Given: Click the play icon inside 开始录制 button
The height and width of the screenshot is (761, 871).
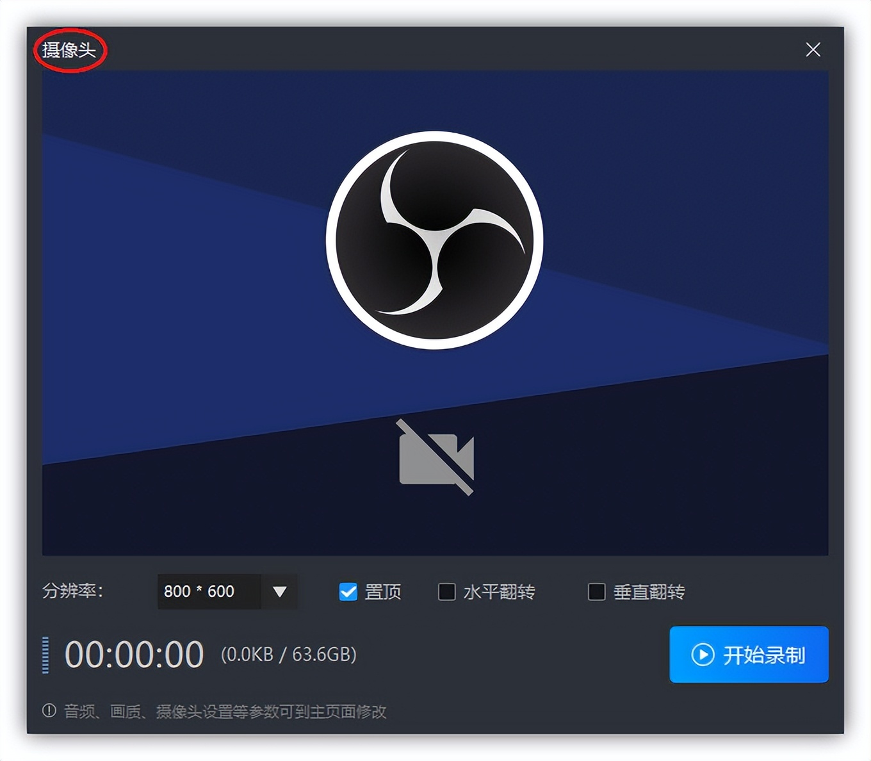Looking at the screenshot, I should coord(702,655).
